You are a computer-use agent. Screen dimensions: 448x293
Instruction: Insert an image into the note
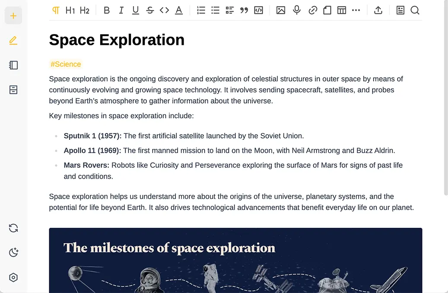280,10
